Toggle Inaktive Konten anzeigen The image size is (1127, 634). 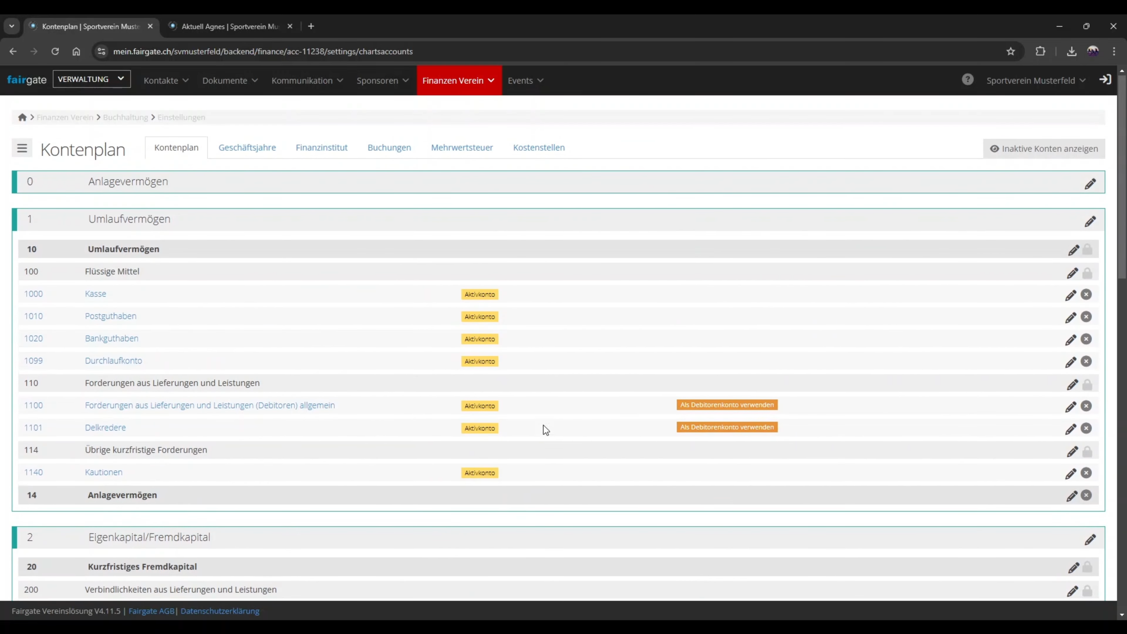point(1044,149)
